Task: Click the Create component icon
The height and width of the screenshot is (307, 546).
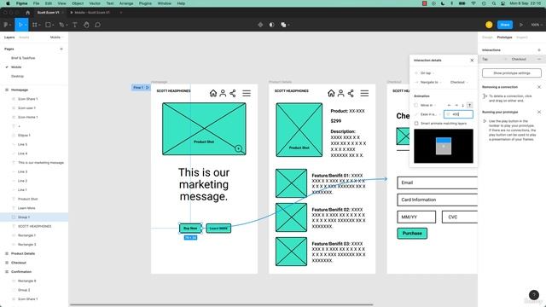Action: point(260,25)
